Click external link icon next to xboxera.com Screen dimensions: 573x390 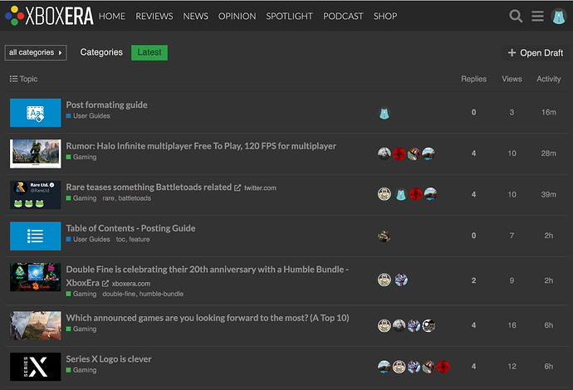click(x=105, y=283)
